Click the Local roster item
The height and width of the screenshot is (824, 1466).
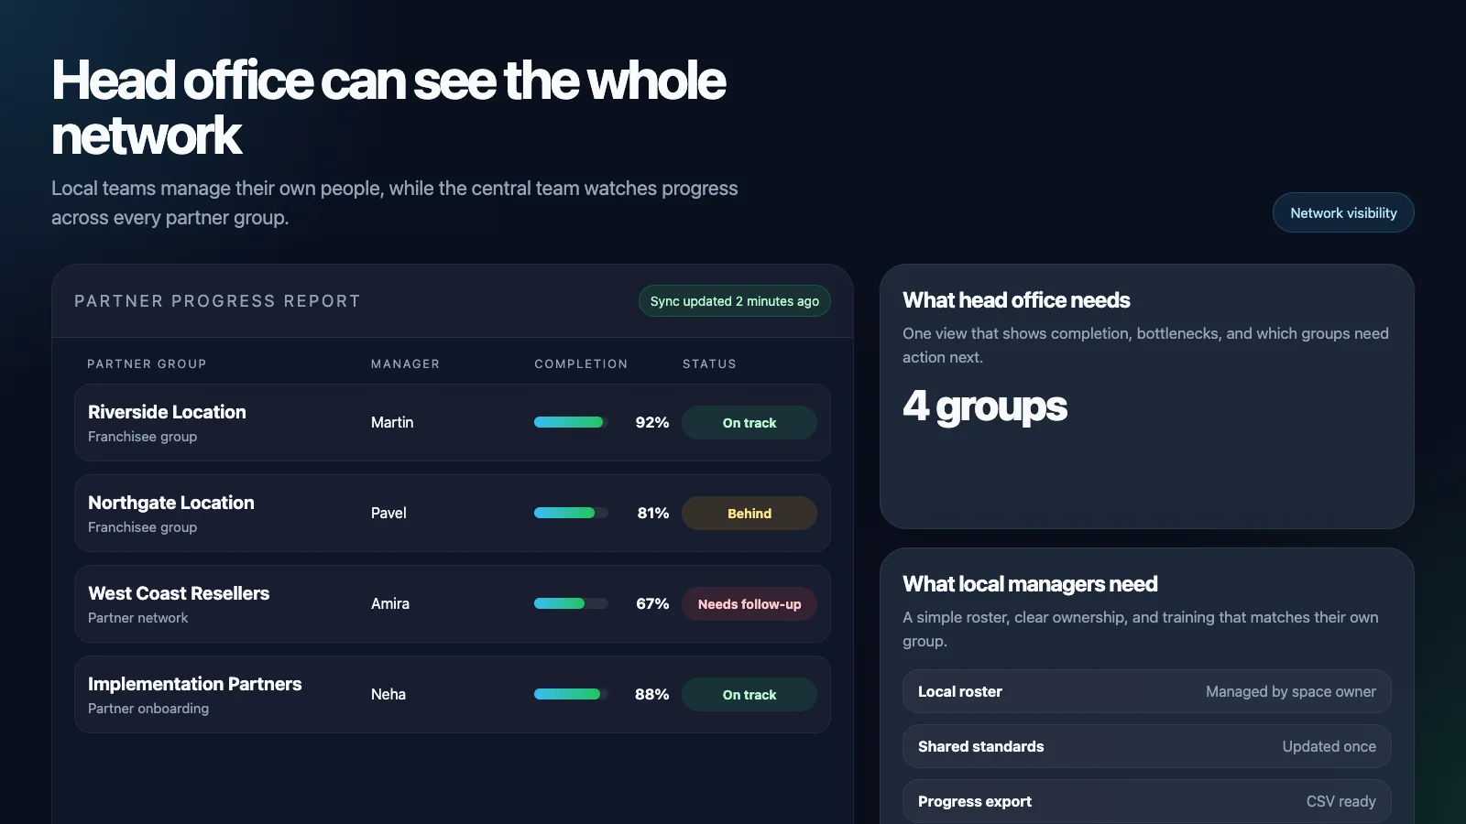tap(1147, 691)
